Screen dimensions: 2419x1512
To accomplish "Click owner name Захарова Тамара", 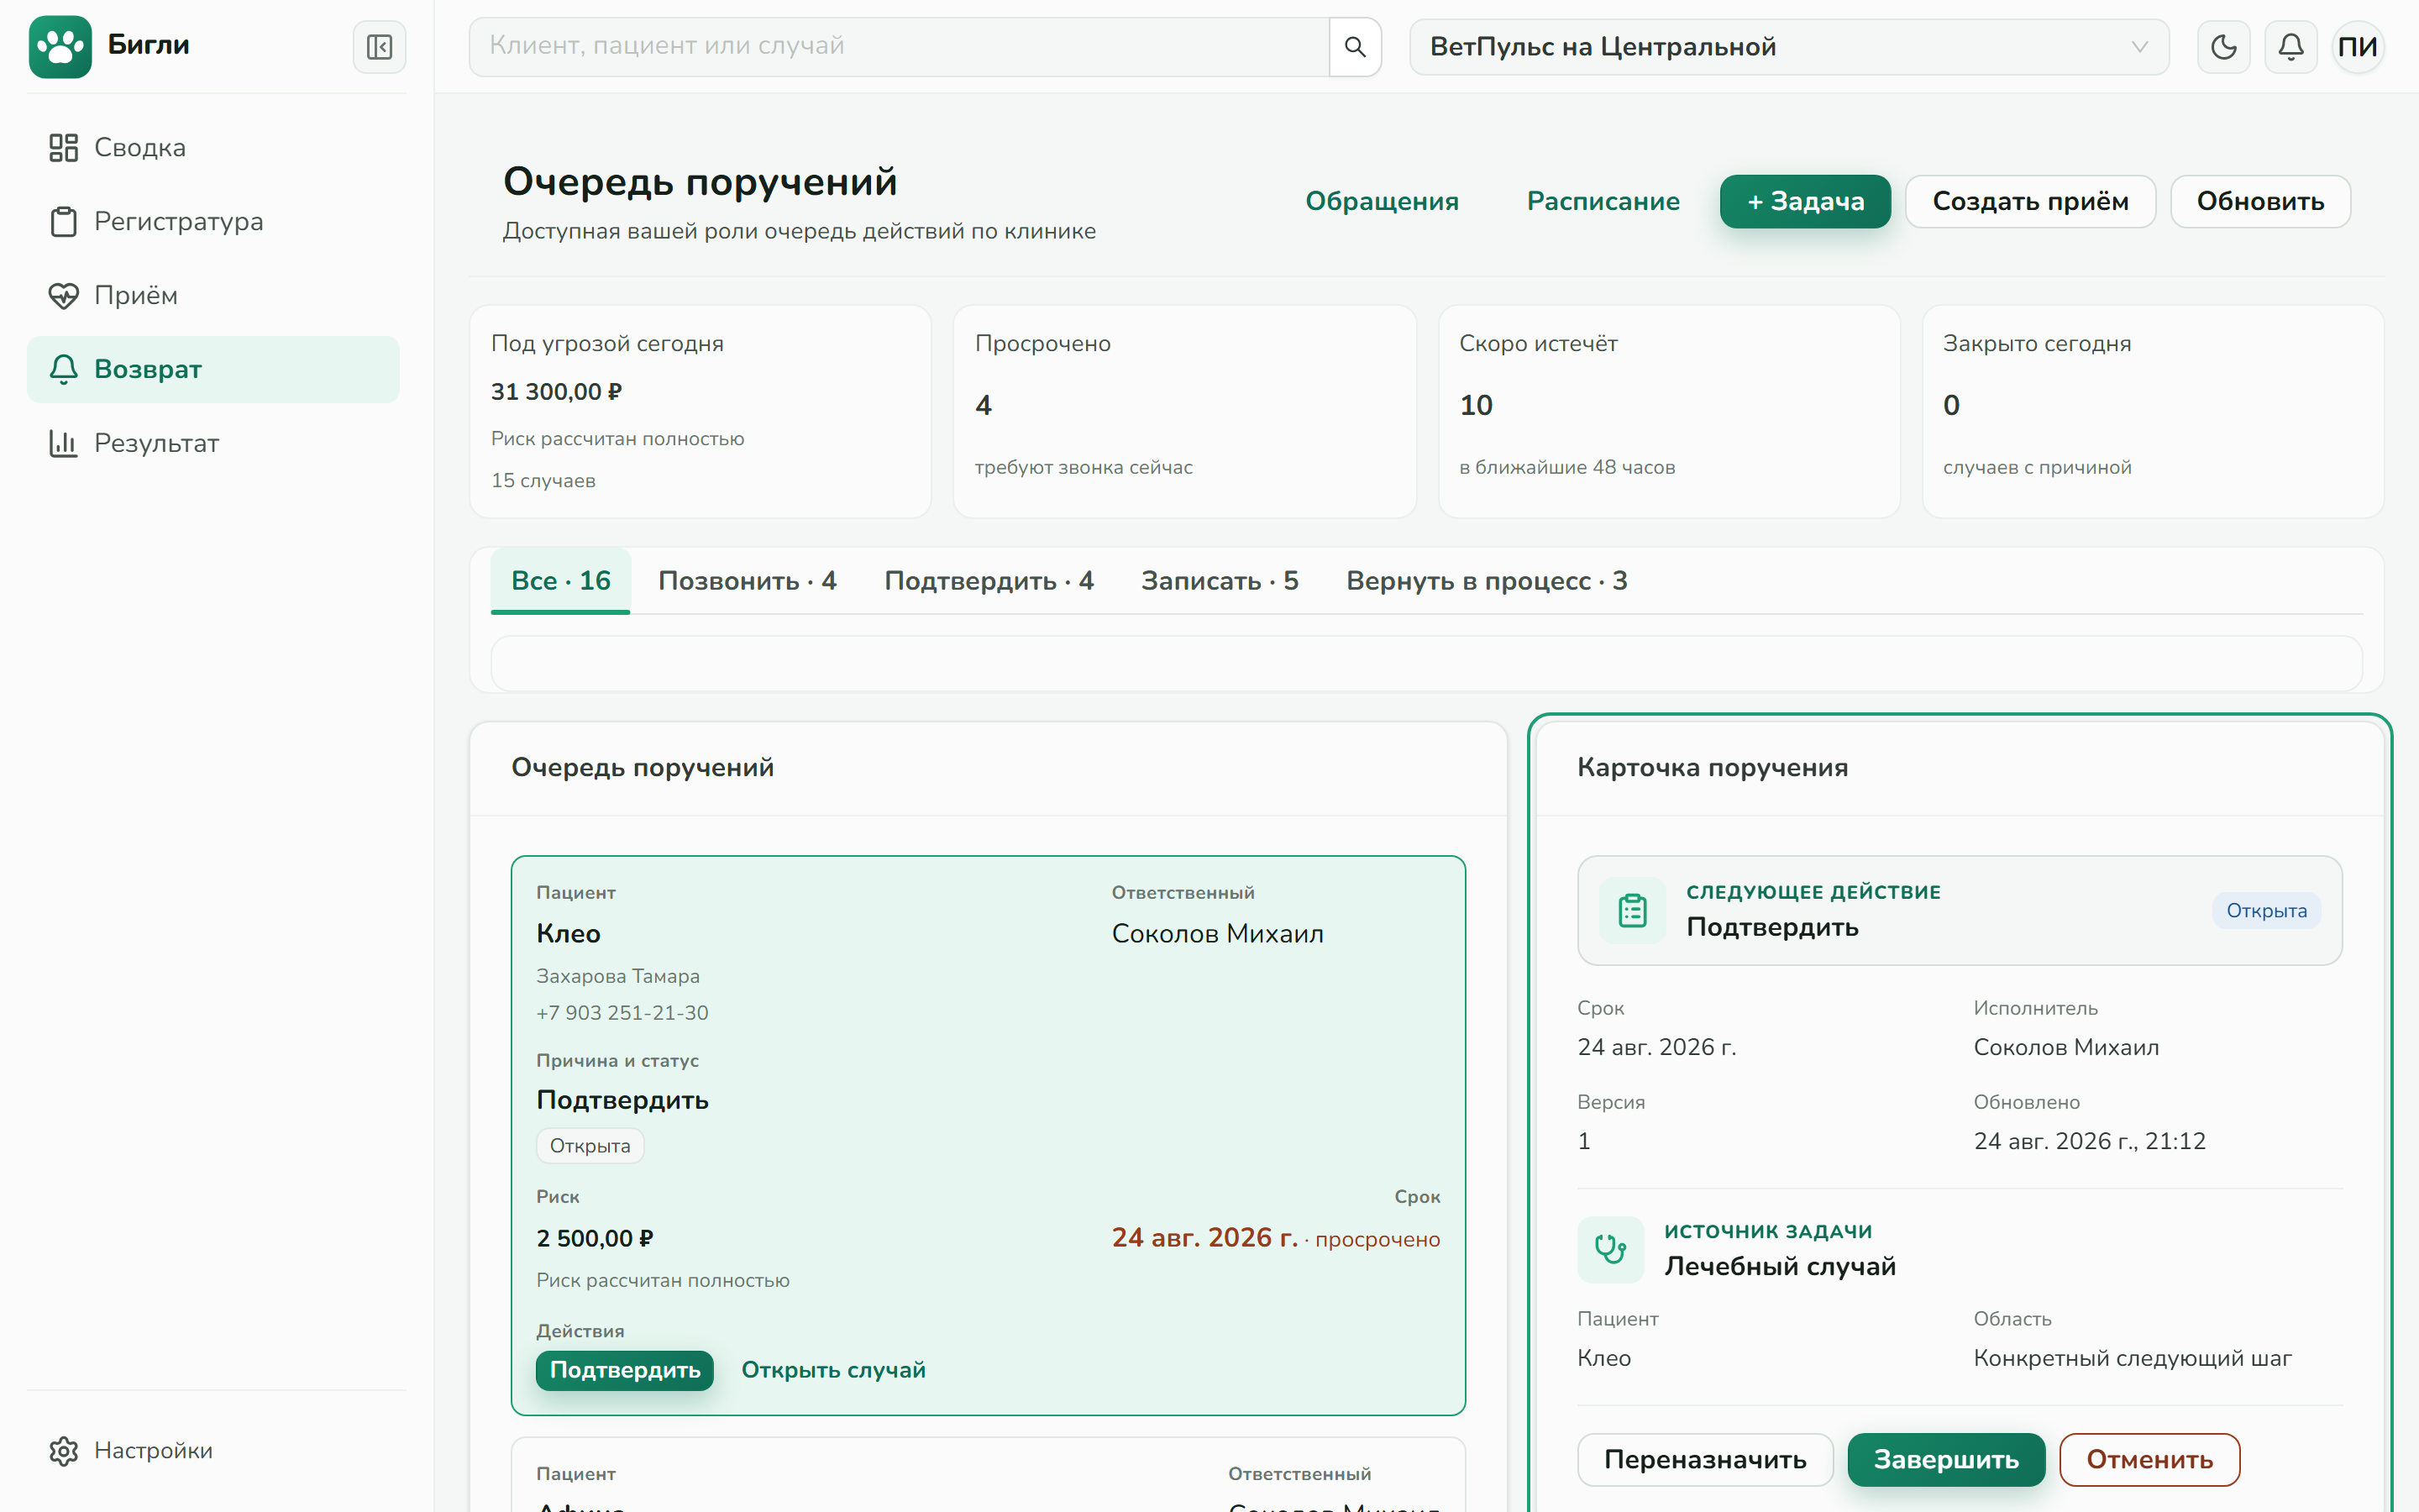I will click(x=617, y=976).
